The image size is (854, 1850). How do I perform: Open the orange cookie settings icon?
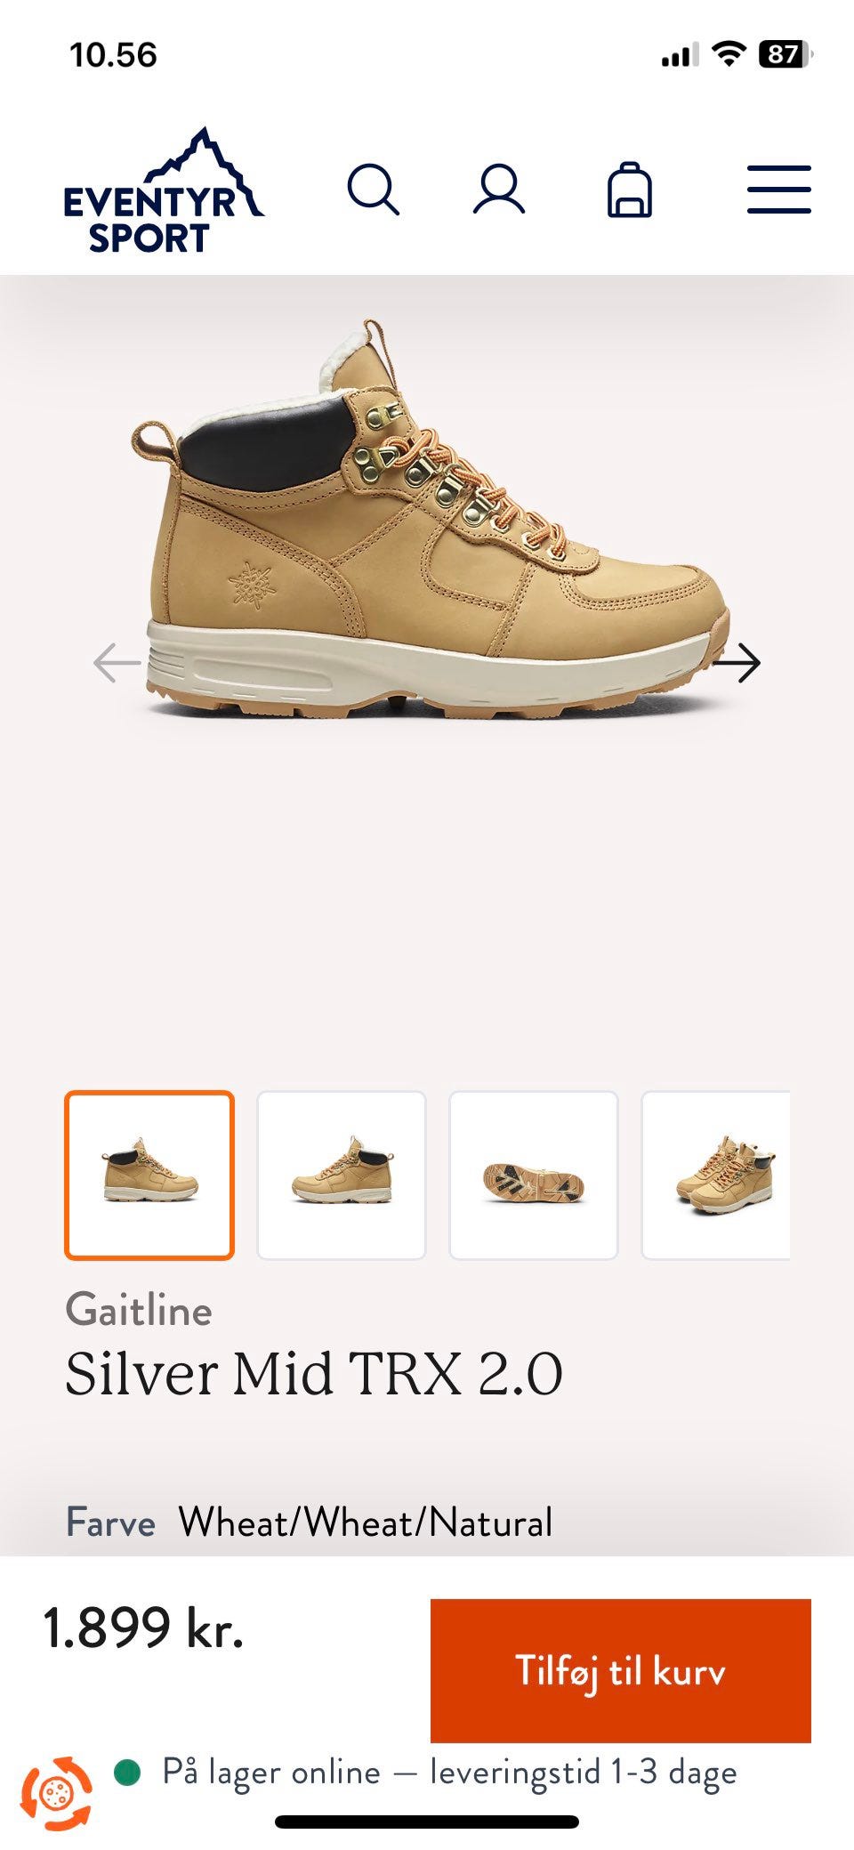click(57, 1793)
